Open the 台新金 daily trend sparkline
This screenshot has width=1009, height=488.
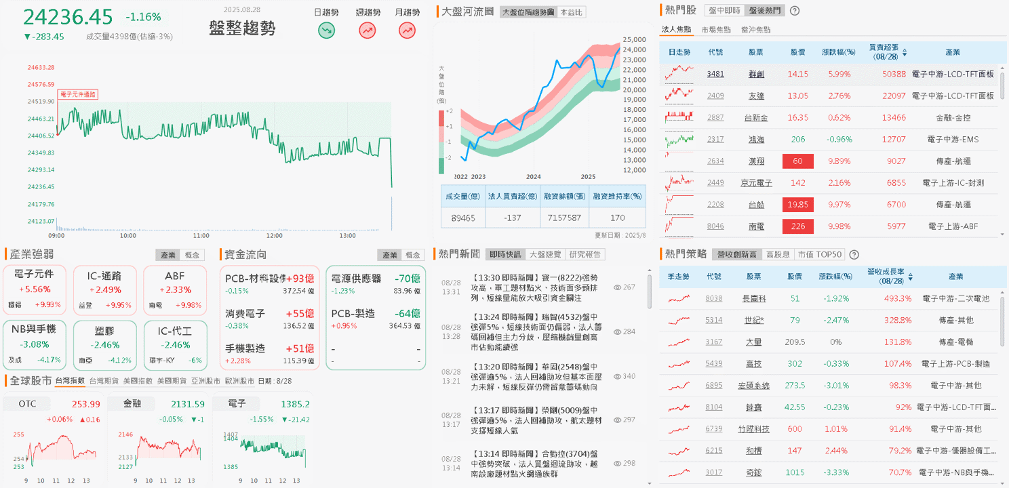[679, 117]
